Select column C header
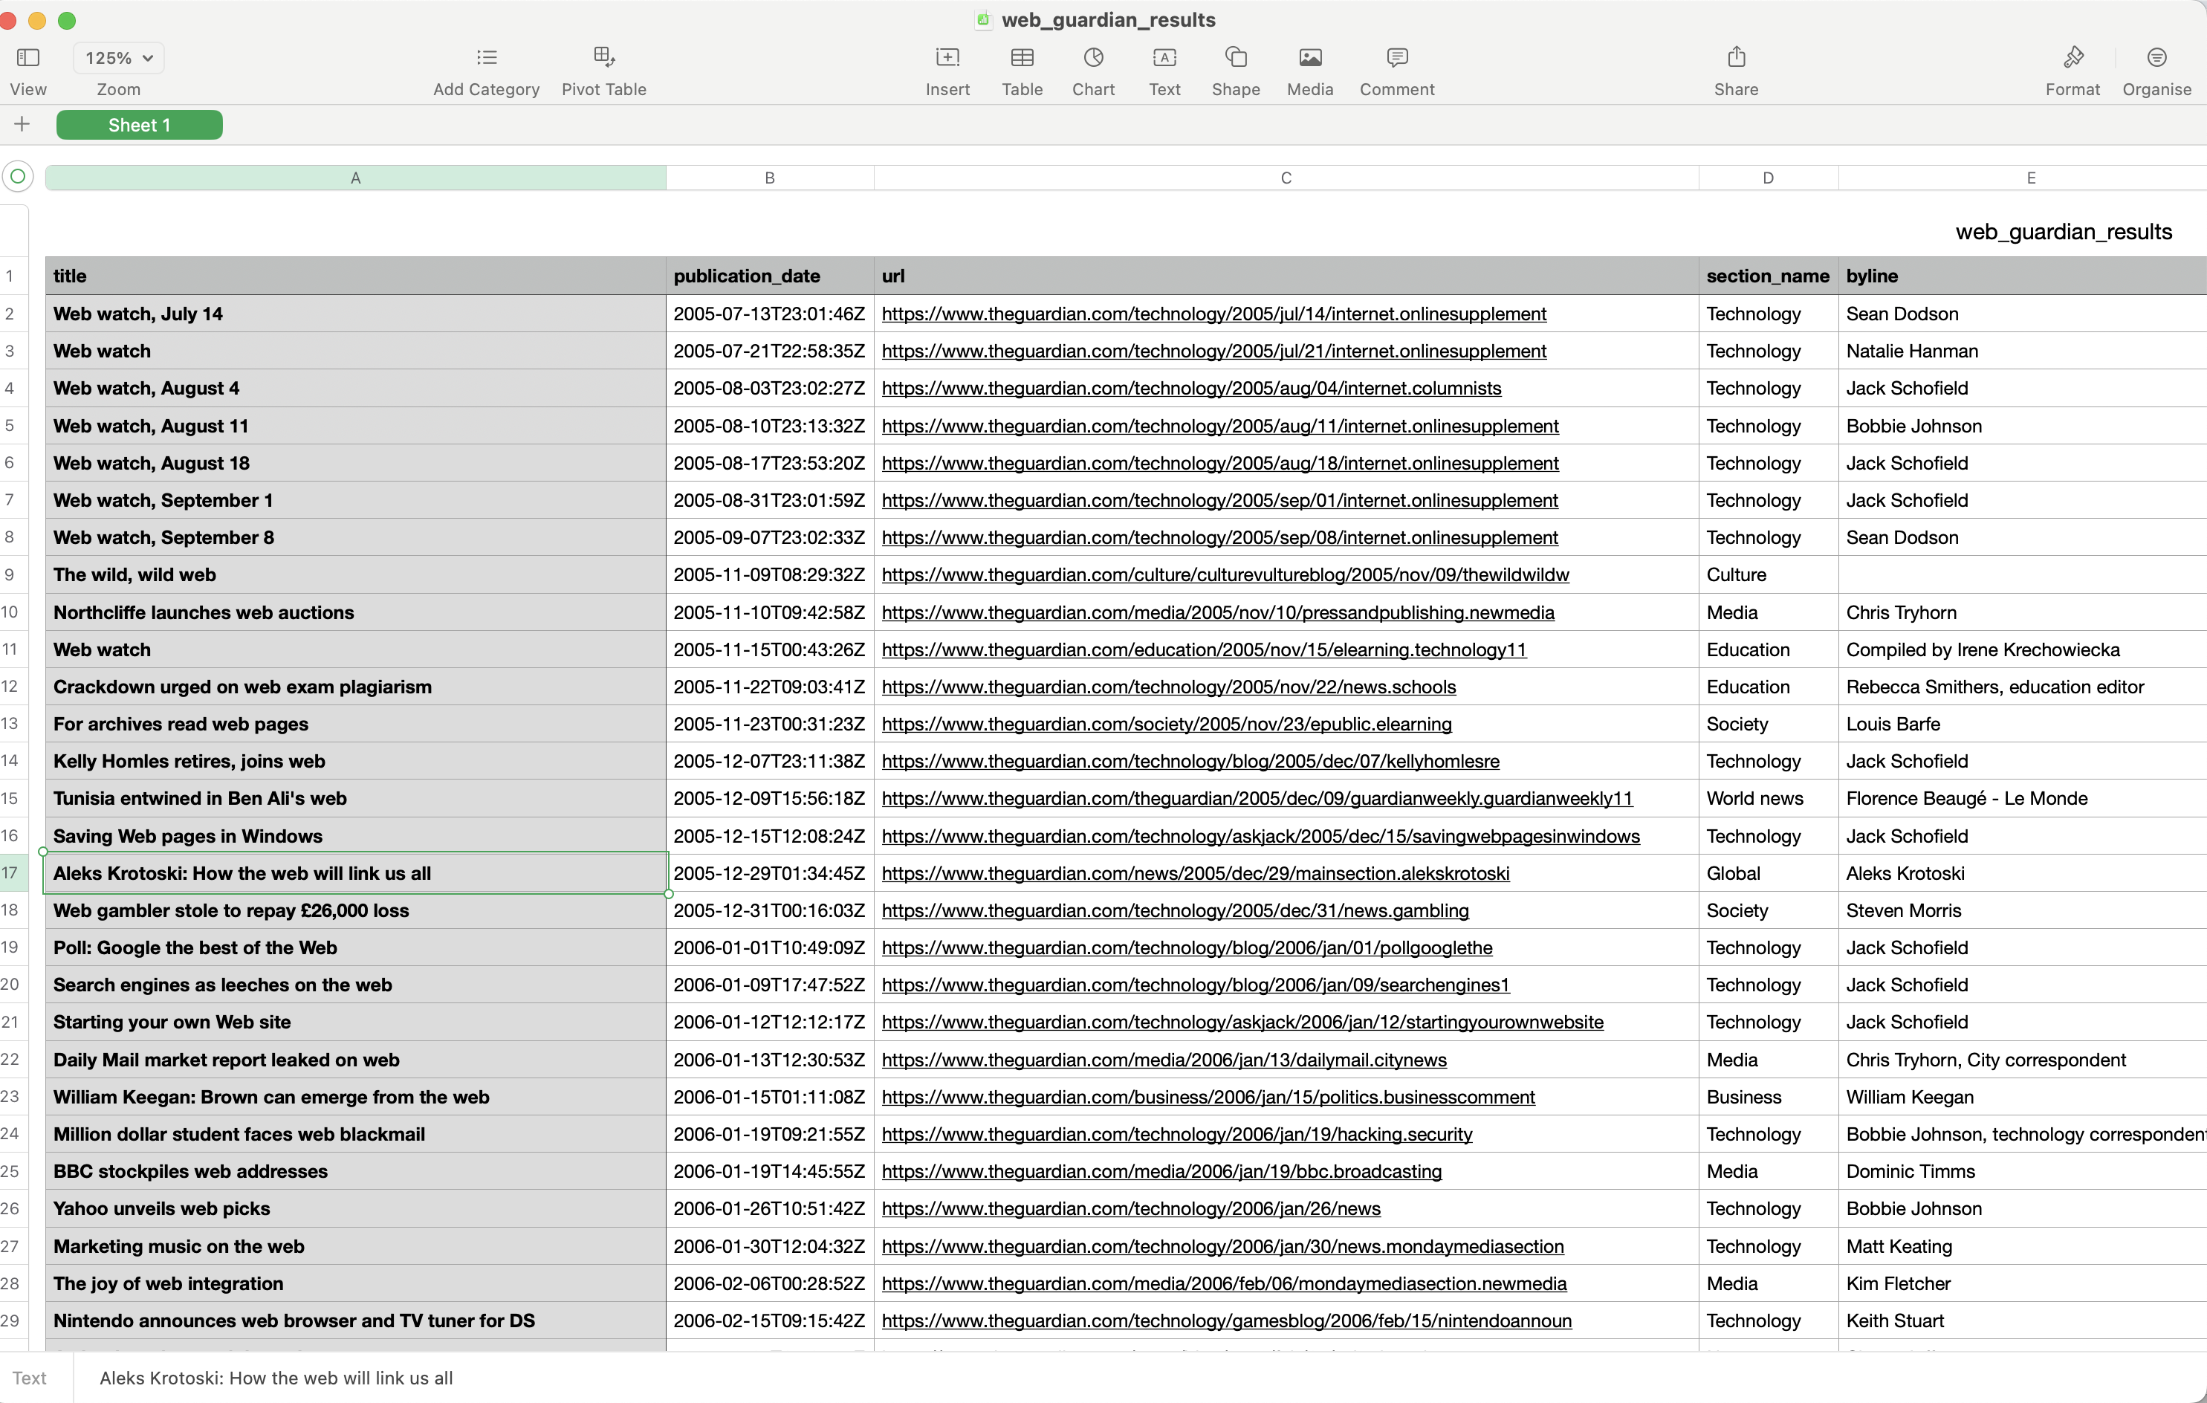The width and height of the screenshot is (2207, 1403). 1285,178
